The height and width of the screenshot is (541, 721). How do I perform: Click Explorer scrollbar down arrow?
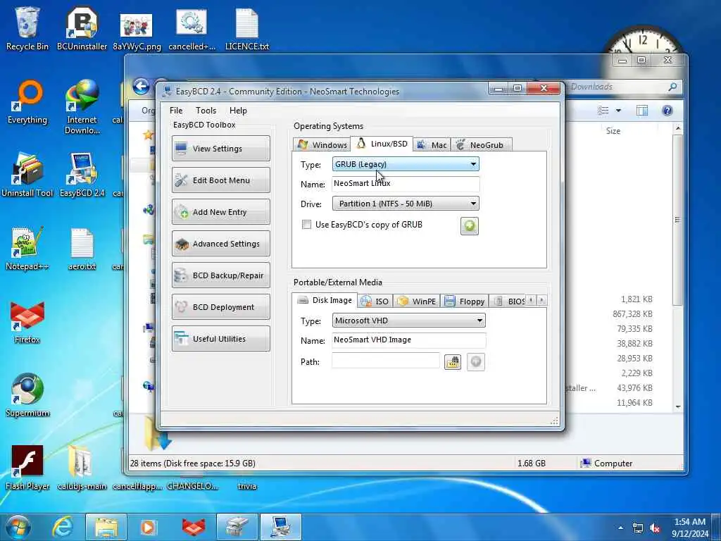(x=678, y=406)
